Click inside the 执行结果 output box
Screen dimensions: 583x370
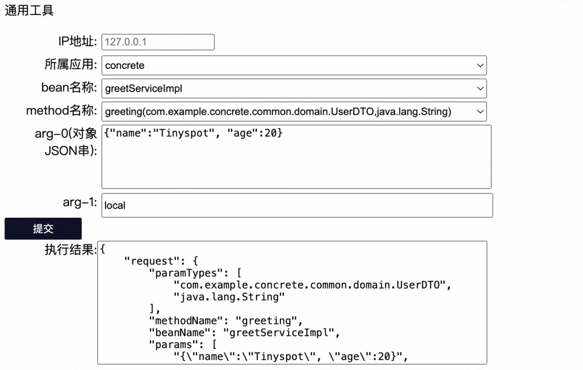point(292,303)
